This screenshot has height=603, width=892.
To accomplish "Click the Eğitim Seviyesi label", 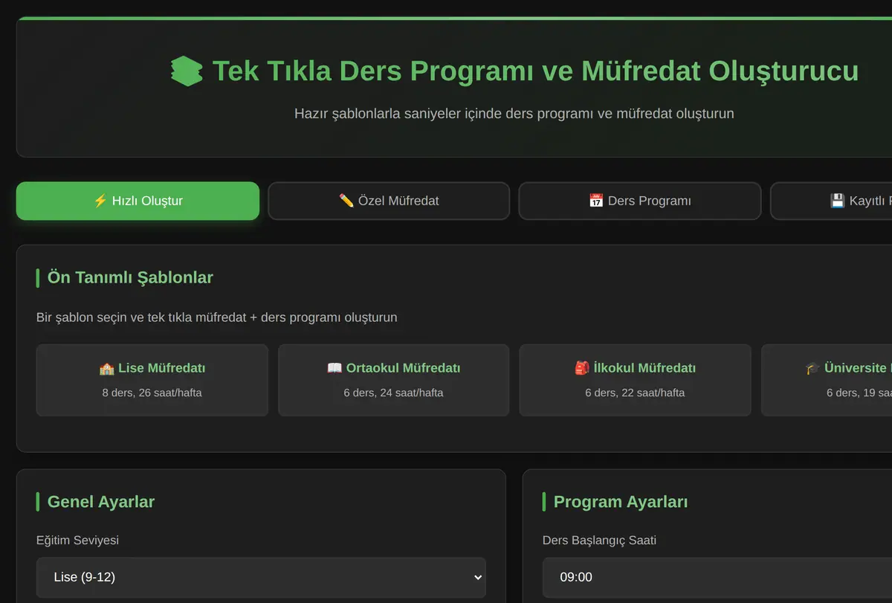I will click(77, 541).
